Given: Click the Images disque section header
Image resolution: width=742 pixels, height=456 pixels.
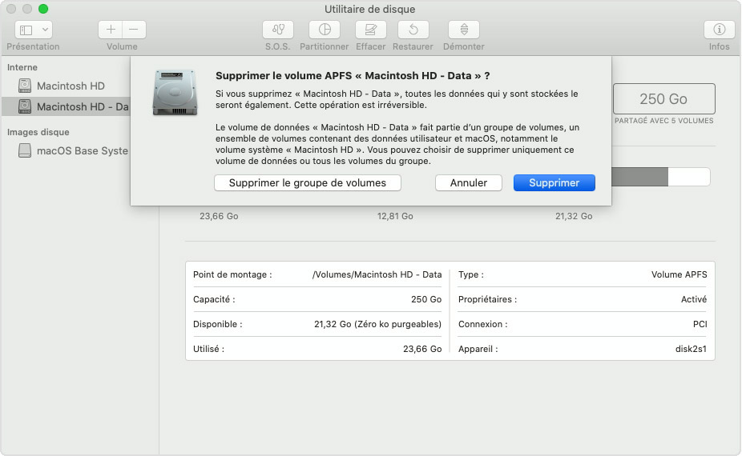Looking at the screenshot, I should [38, 132].
